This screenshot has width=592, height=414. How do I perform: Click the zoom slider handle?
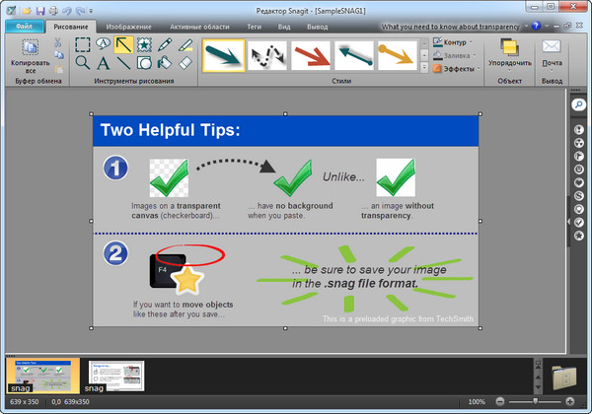coord(536,402)
